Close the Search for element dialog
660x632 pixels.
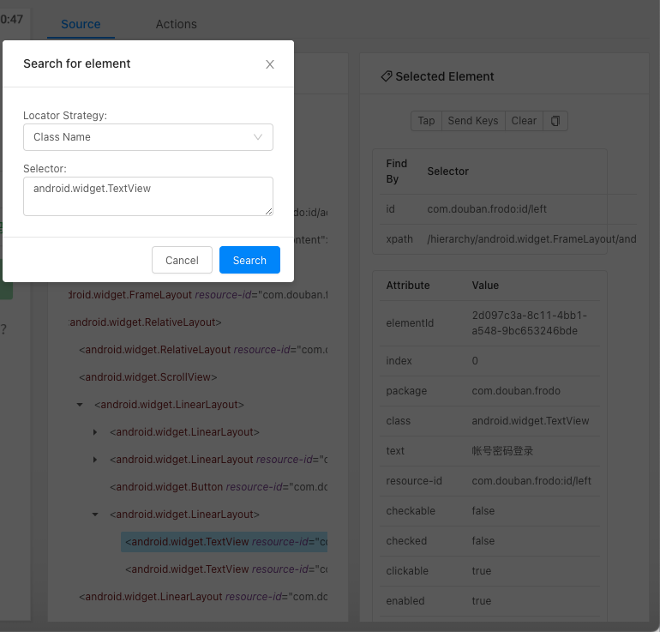pyautogui.click(x=270, y=64)
